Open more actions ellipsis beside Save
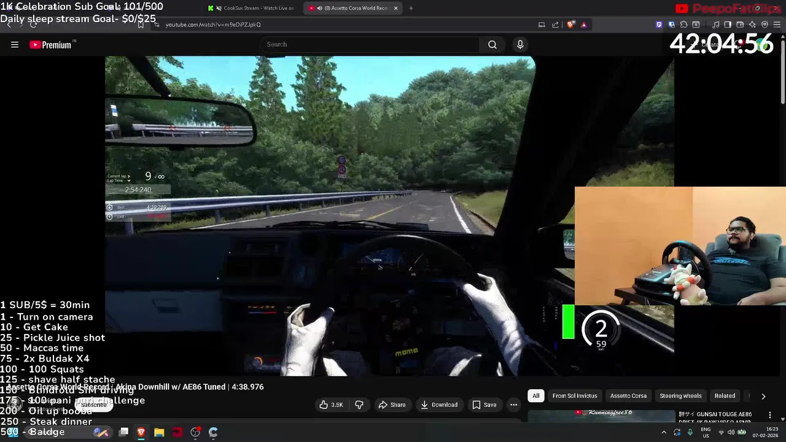Screen dimensions: 786x442 513,405
